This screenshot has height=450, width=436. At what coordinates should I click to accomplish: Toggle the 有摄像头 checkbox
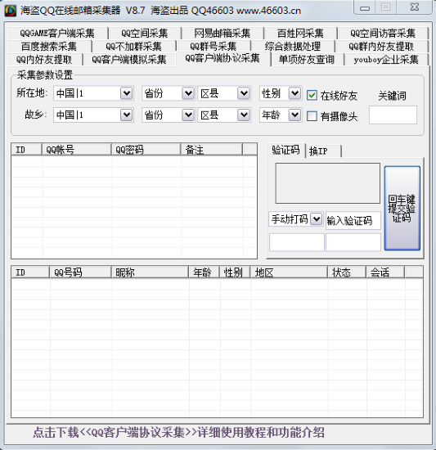(312, 116)
